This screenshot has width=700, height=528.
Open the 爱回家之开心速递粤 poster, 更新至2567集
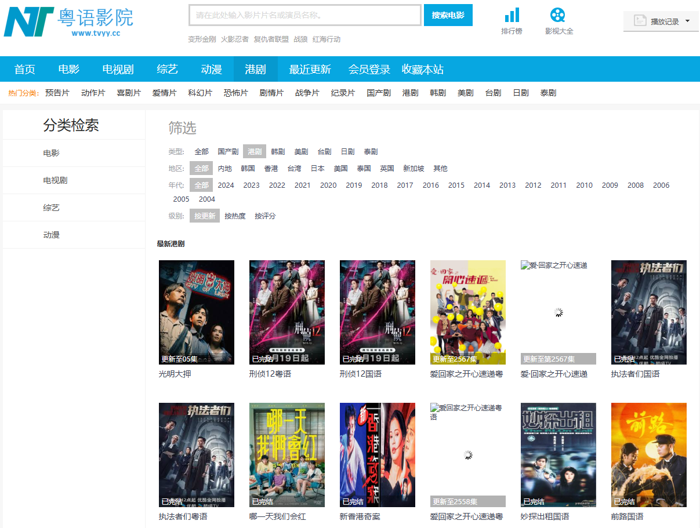[468, 312]
